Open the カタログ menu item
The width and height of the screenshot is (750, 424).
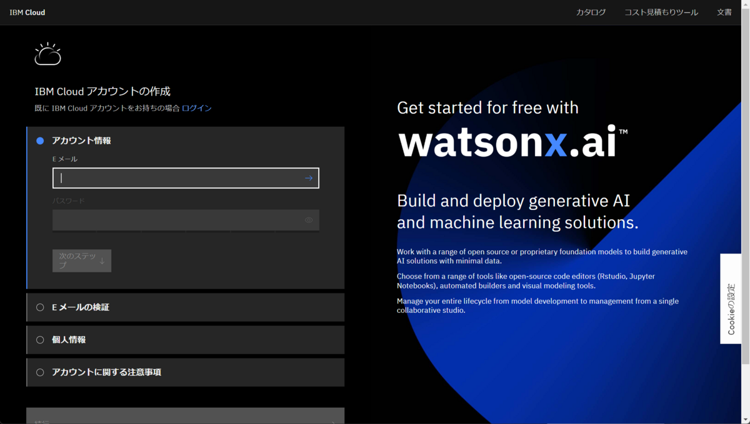point(591,12)
